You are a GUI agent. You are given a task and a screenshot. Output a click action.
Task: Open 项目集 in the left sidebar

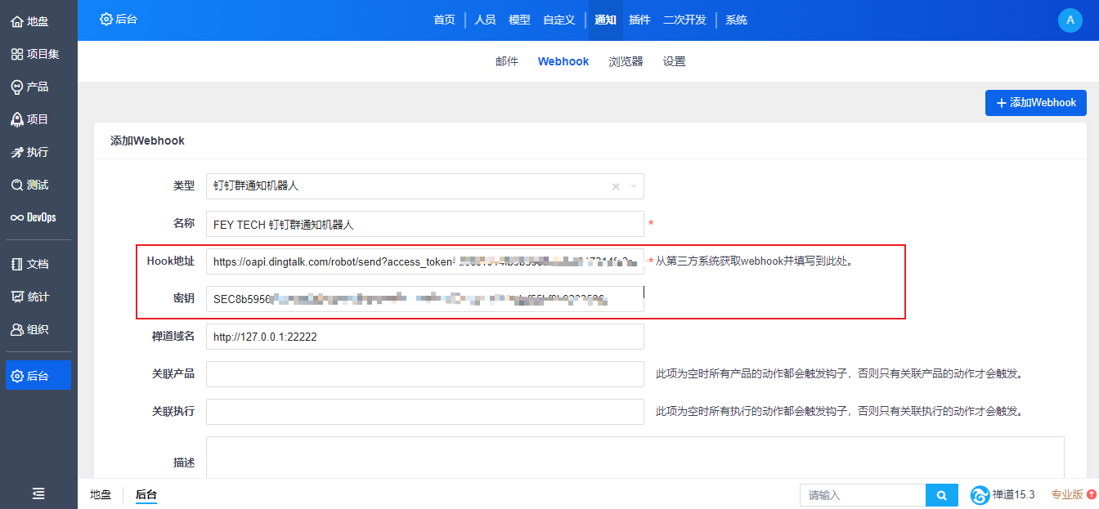[x=35, y=54]
